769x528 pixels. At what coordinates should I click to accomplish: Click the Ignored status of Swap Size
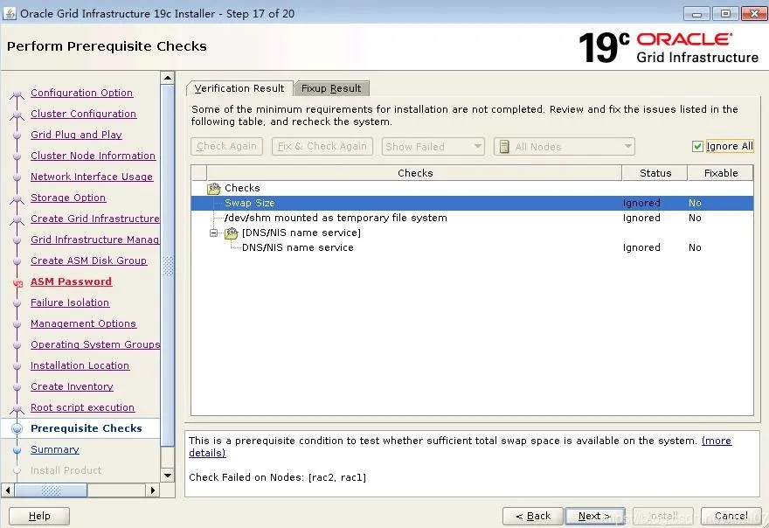point(641,203)
